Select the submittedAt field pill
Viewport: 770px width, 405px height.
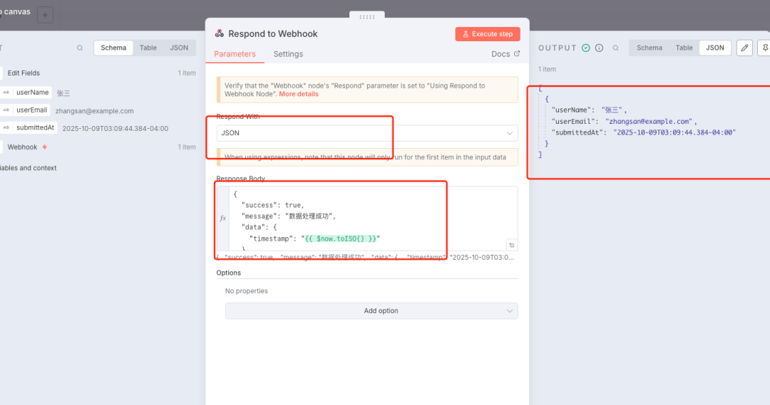(x=35, y=128)
